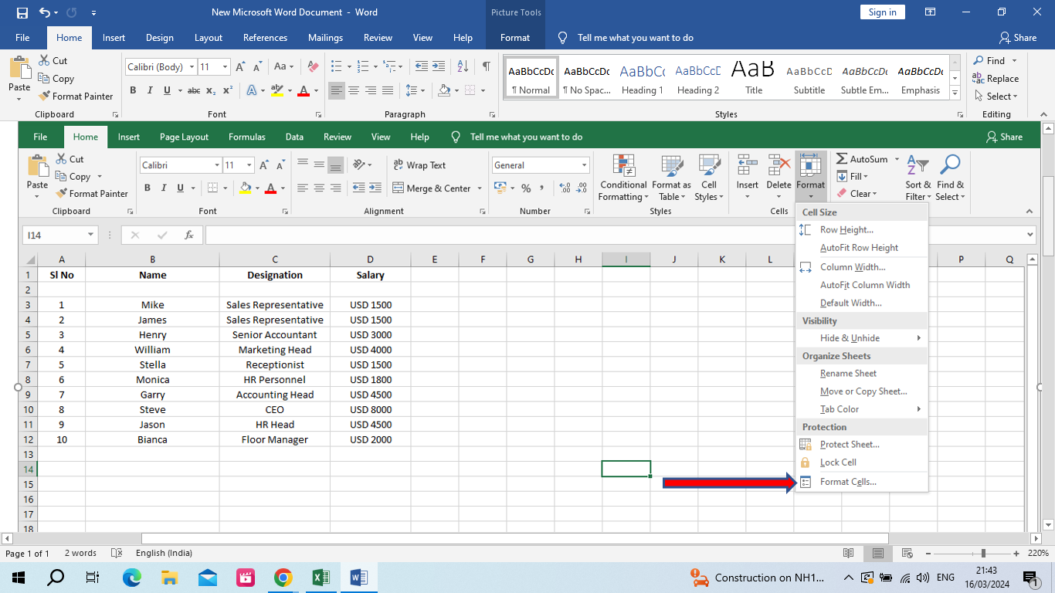The width and height of the screenshot is (1055, 593).
Task: Click Word's Format Painter icon
Action: (x=44, y=97)
